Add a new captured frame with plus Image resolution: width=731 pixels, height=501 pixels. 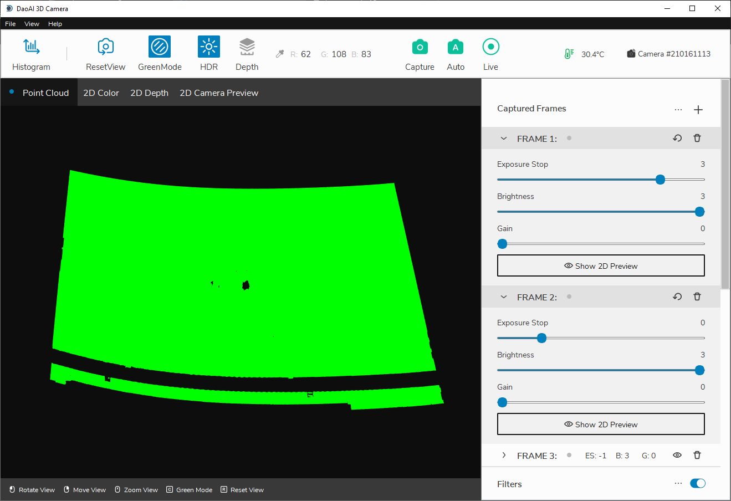[698, 110]
